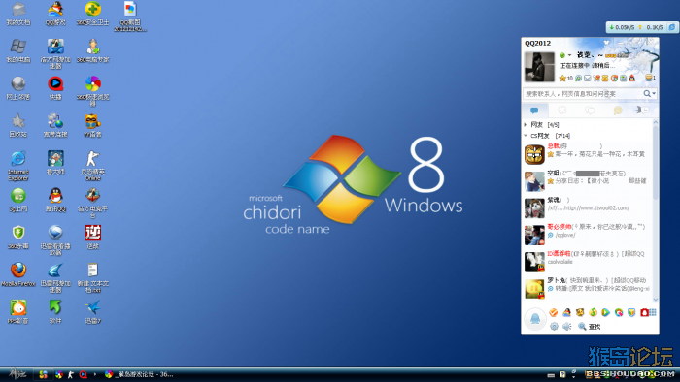Open the My Computer desktop icon
The height and width of the screenshot is (382, 680).
pos(18,51)
